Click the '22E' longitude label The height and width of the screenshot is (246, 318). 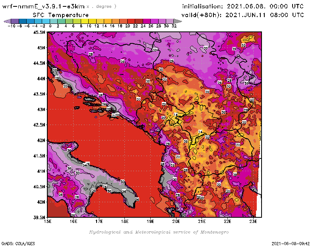(227, 221)
